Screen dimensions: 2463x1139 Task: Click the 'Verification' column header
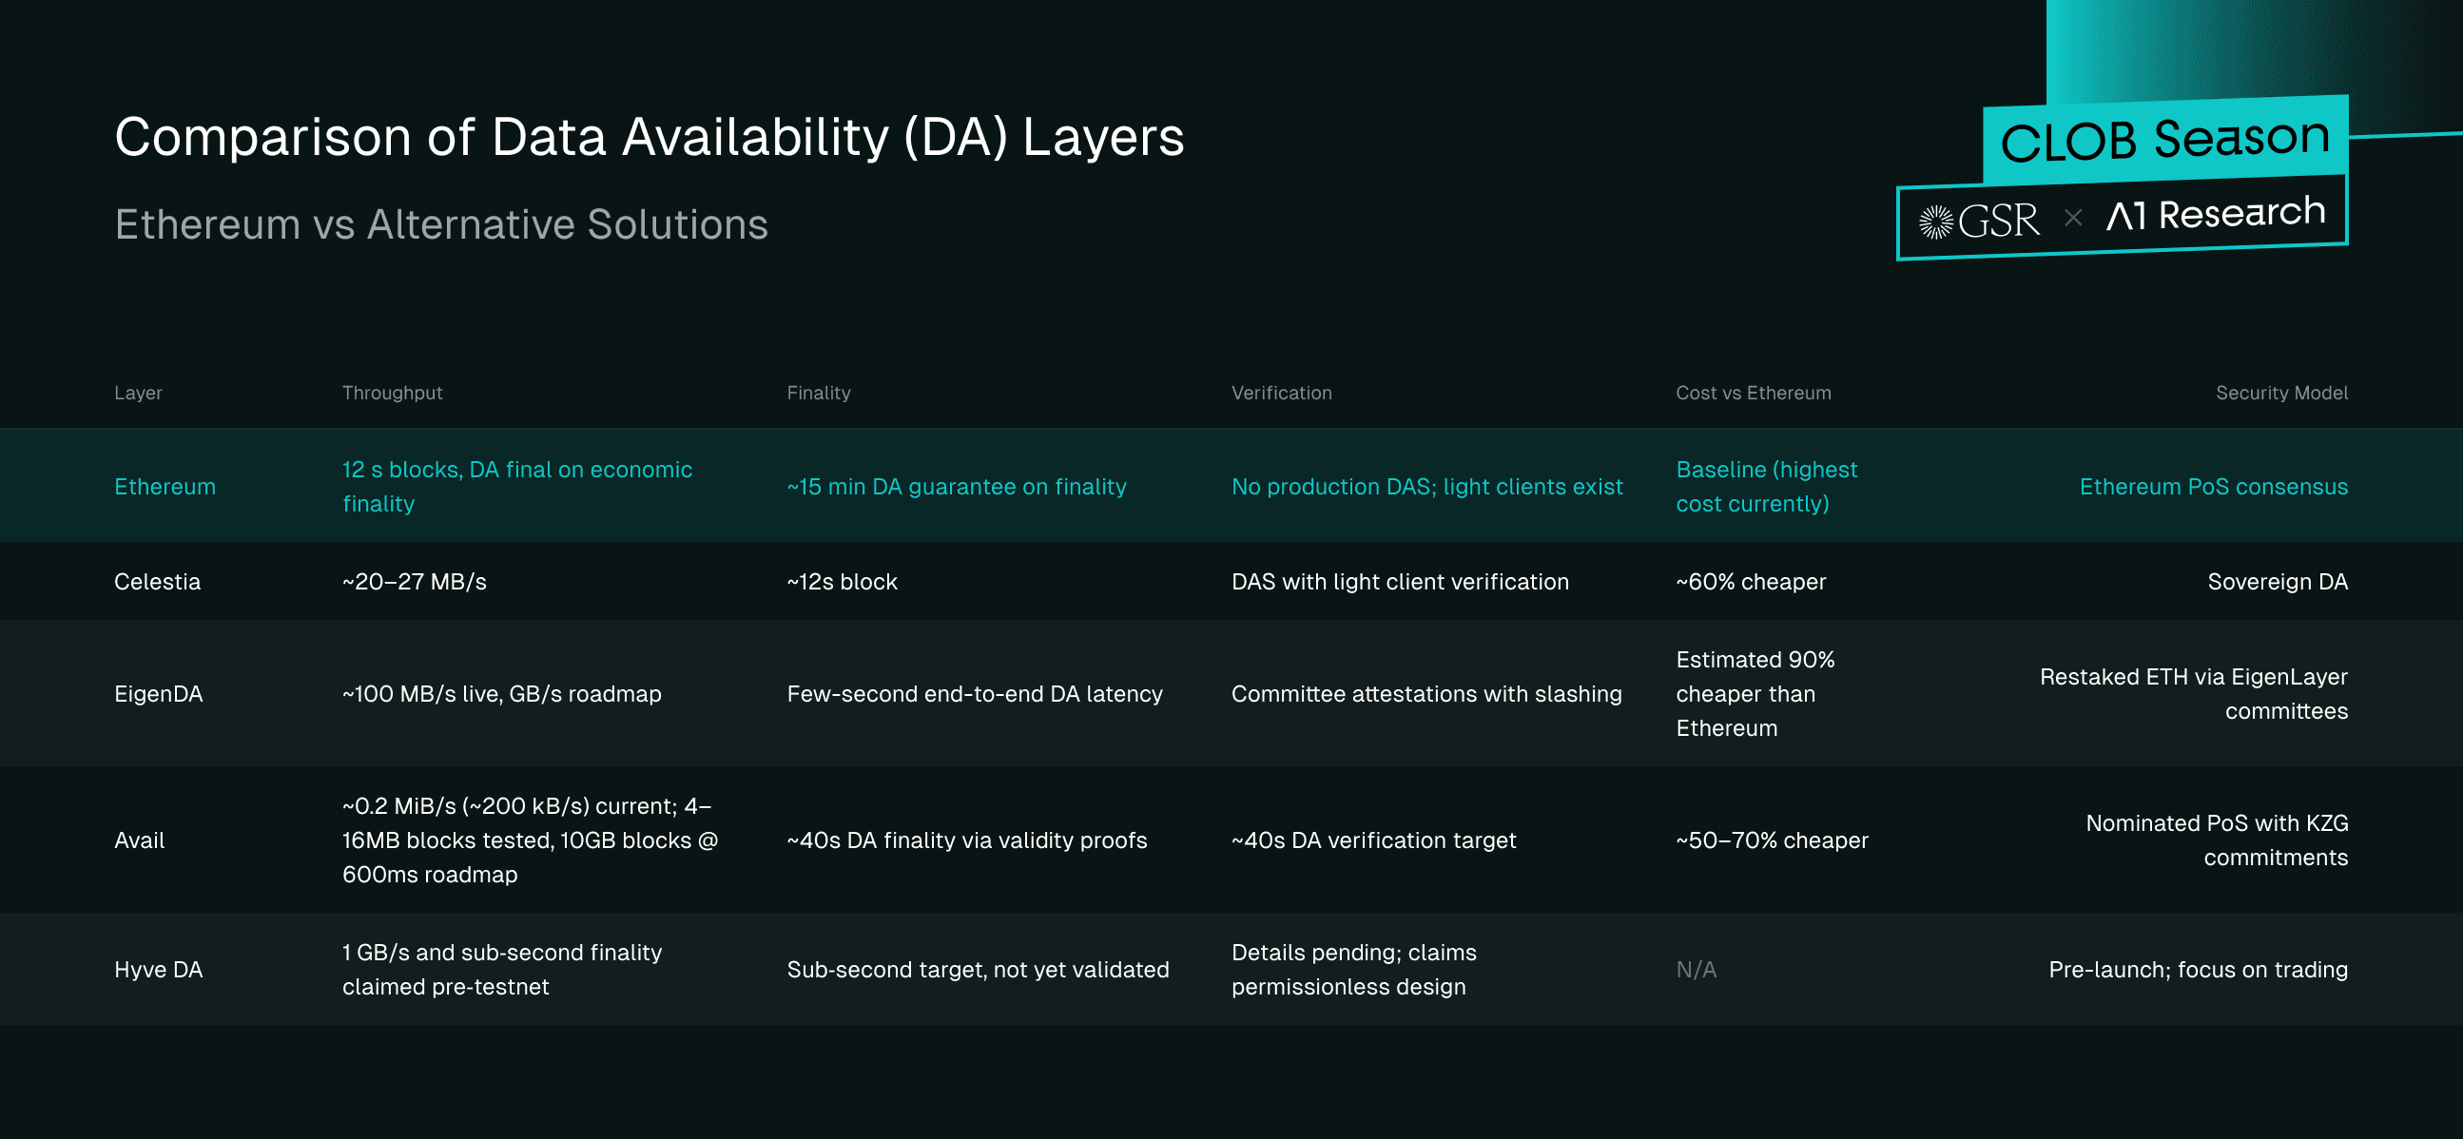(1281, 393)
